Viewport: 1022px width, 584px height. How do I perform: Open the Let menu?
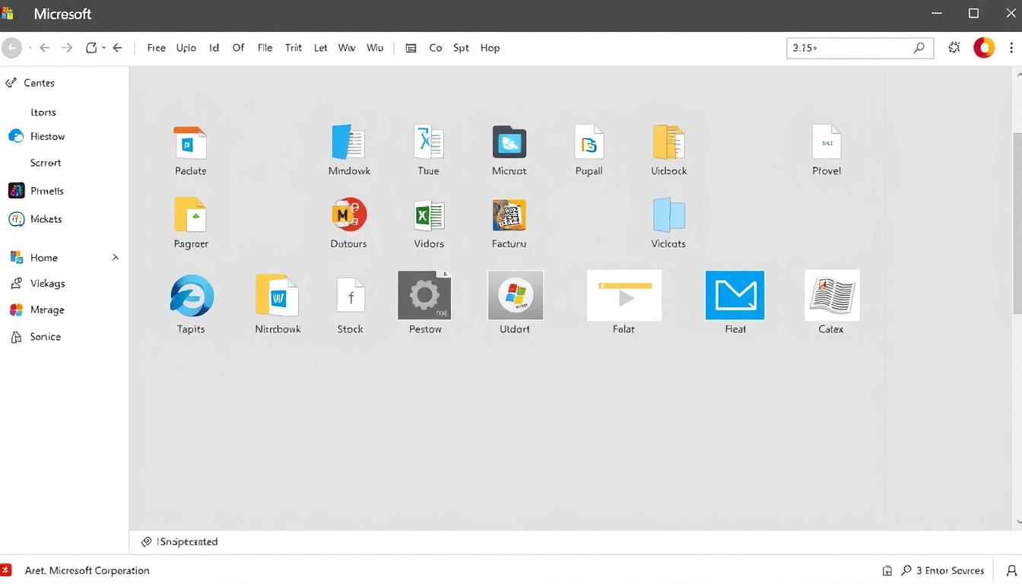[x=321, y=48]
